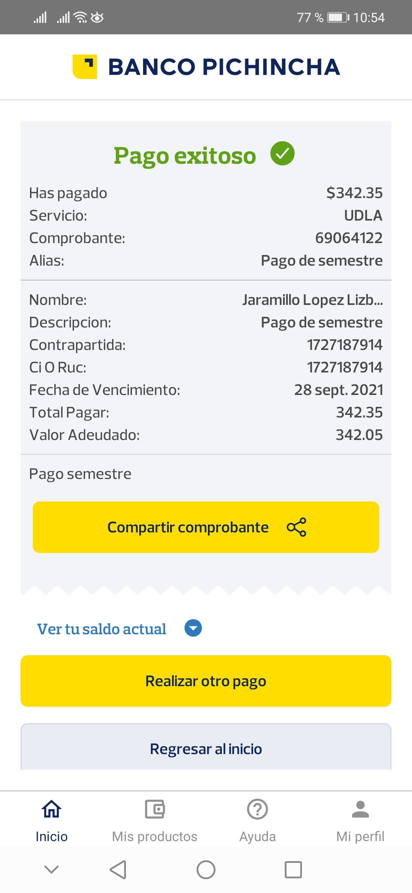412x893 pixels.
Task: Tap the Banco Pichincha yellow logo
Action: 85,67
